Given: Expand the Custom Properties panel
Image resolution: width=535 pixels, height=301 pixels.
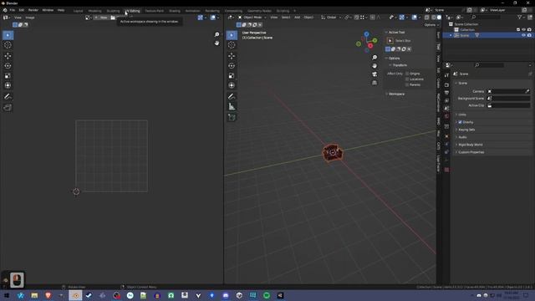Looking at the screenshot, I should 471,152.
